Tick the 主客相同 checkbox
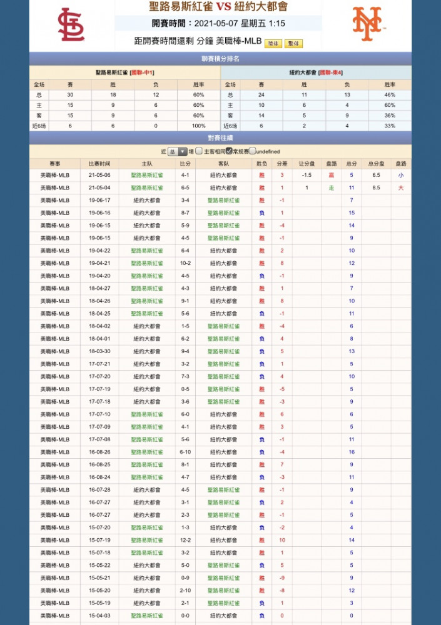The height and width of the screenshot is (625, 441). 199,151
